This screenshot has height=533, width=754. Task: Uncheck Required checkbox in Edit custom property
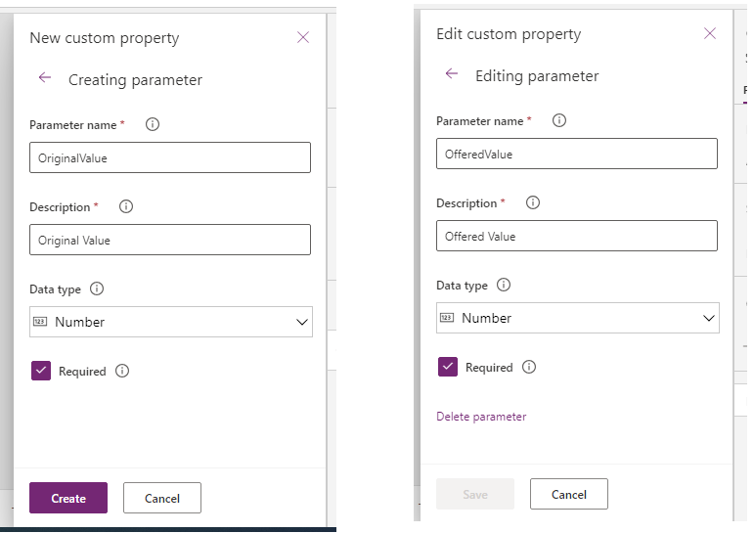(x=448, y=367)
